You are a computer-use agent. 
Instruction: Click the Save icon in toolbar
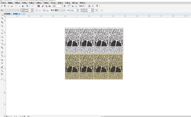[x=8, y=6]
